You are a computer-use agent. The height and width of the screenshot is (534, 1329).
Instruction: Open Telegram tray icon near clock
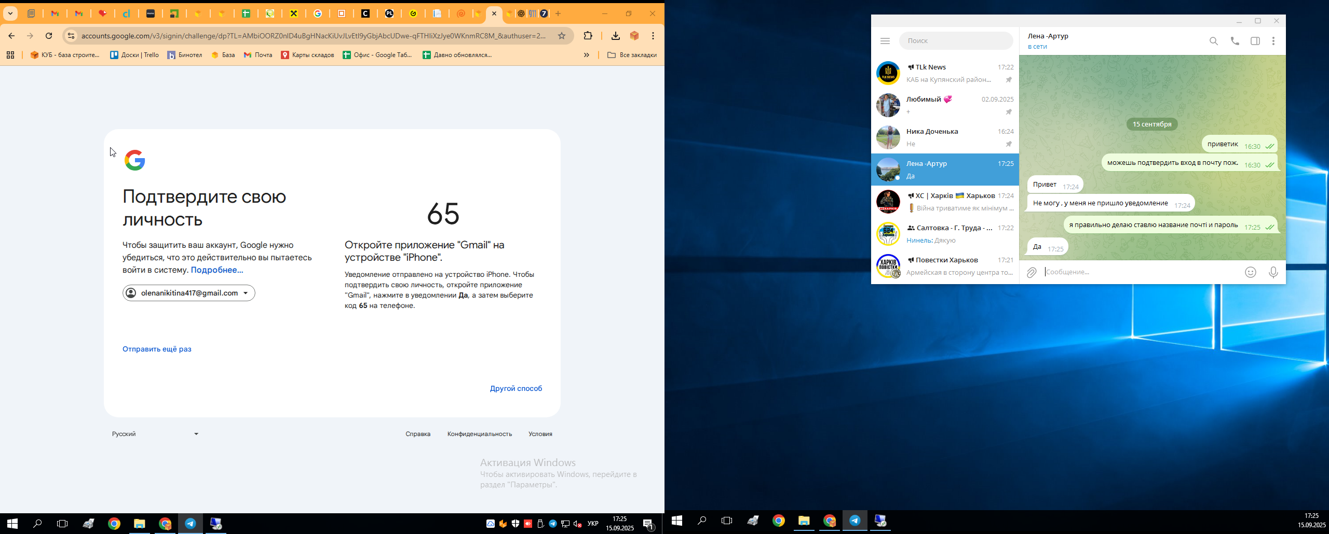pyautogui.click(x=553, y=524)
